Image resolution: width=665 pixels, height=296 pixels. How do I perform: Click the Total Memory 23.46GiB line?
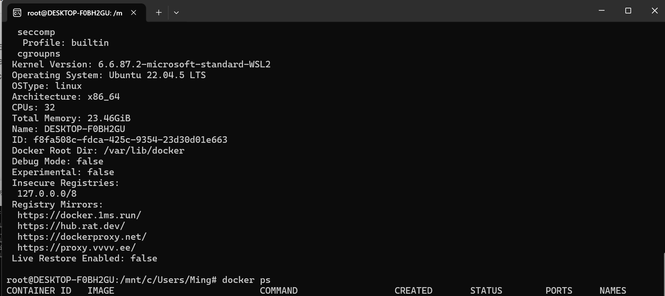(71, 118)
